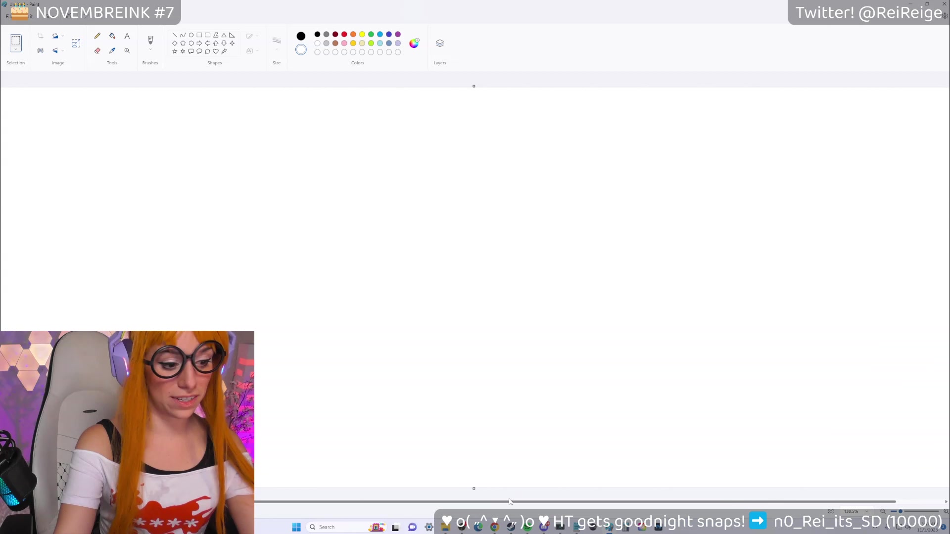Open the Layers panel
The width and height of the screenshot is (950, 534).
[x=440, y=44]
